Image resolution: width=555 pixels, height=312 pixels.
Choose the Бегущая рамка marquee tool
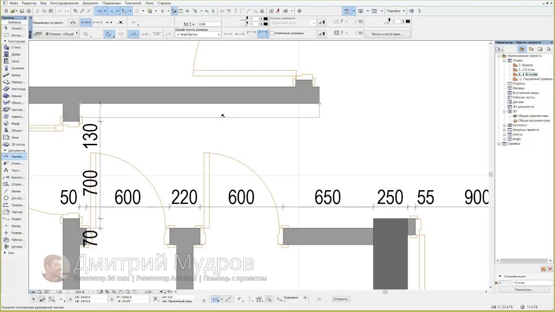click(x=14, y=35)
